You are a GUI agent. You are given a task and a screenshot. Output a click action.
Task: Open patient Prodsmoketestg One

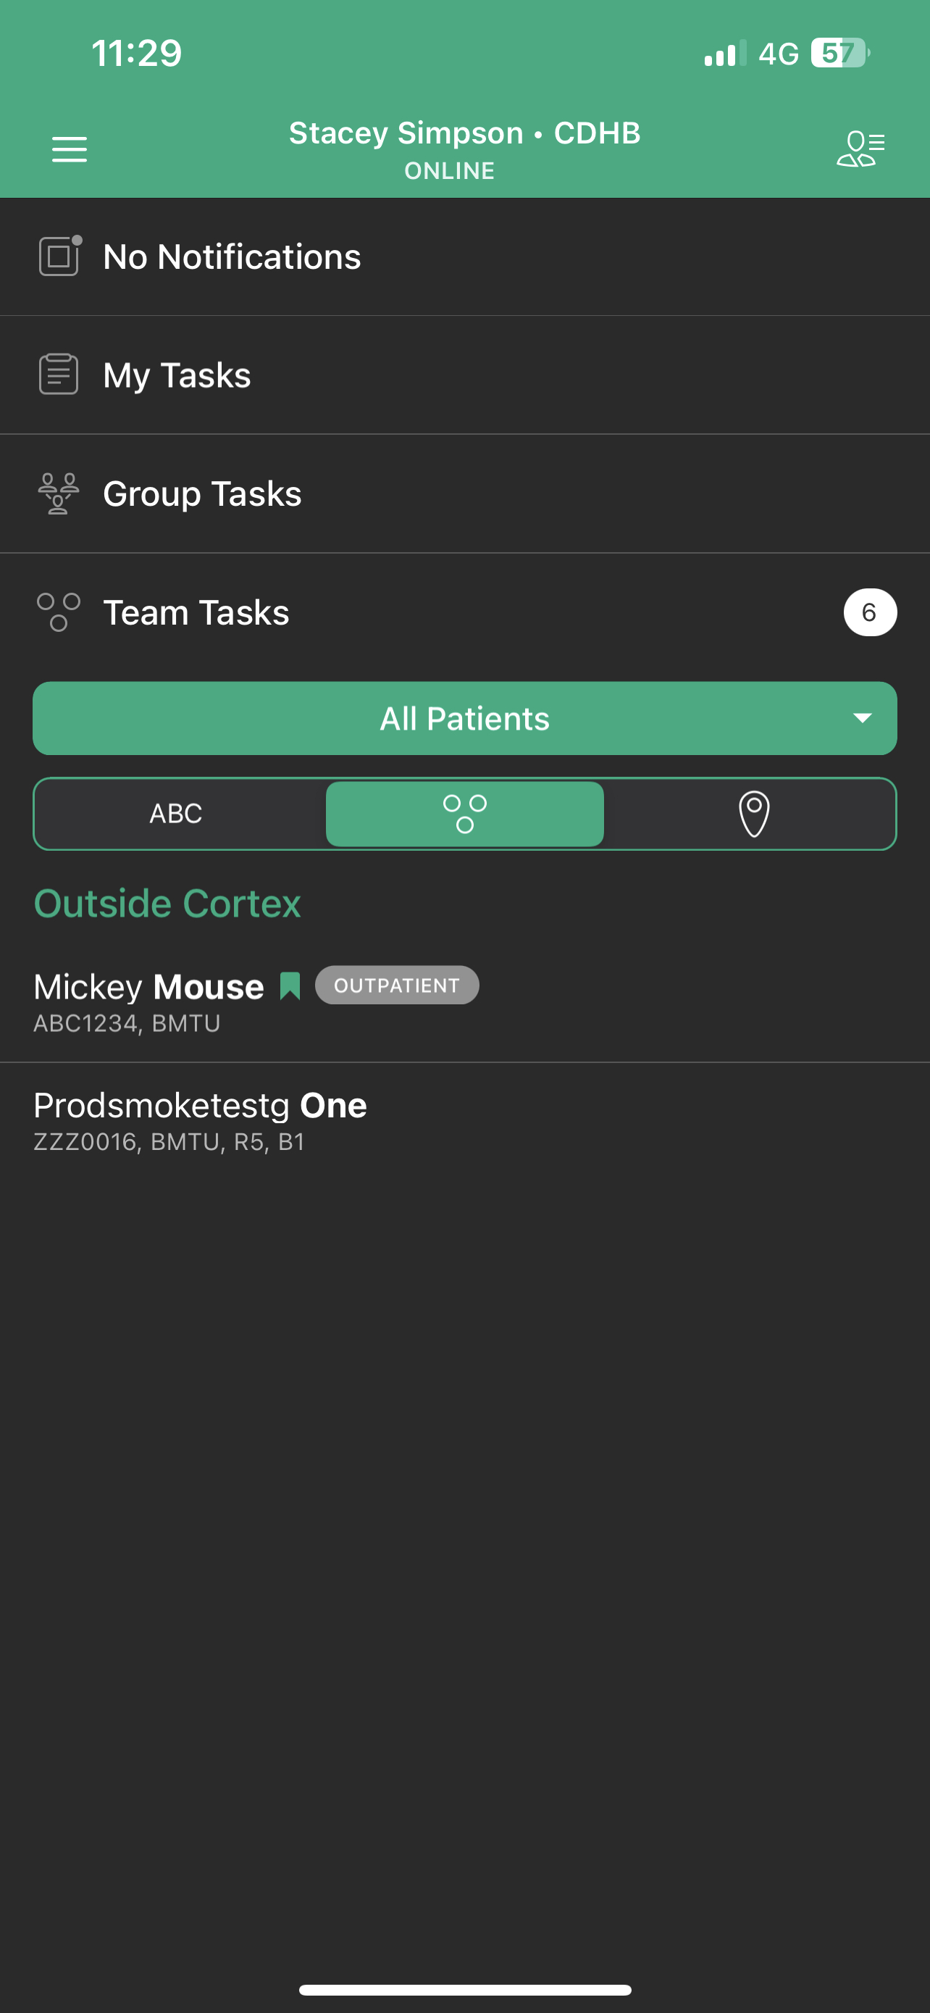200,1120
